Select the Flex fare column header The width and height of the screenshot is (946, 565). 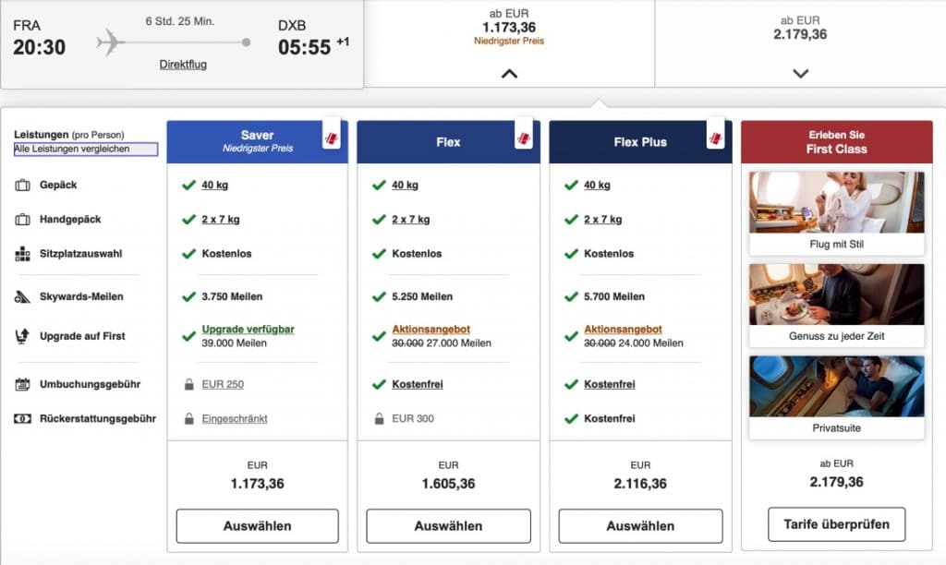[448, 142]
